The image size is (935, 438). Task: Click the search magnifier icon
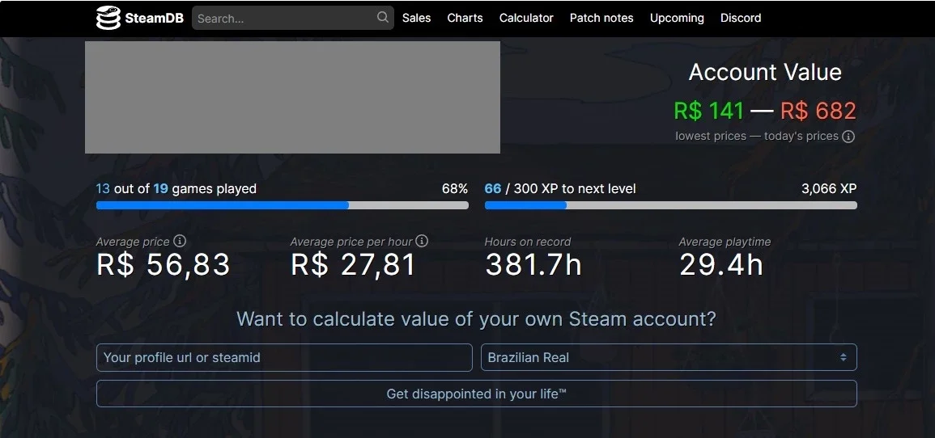(x=383, y=17)
